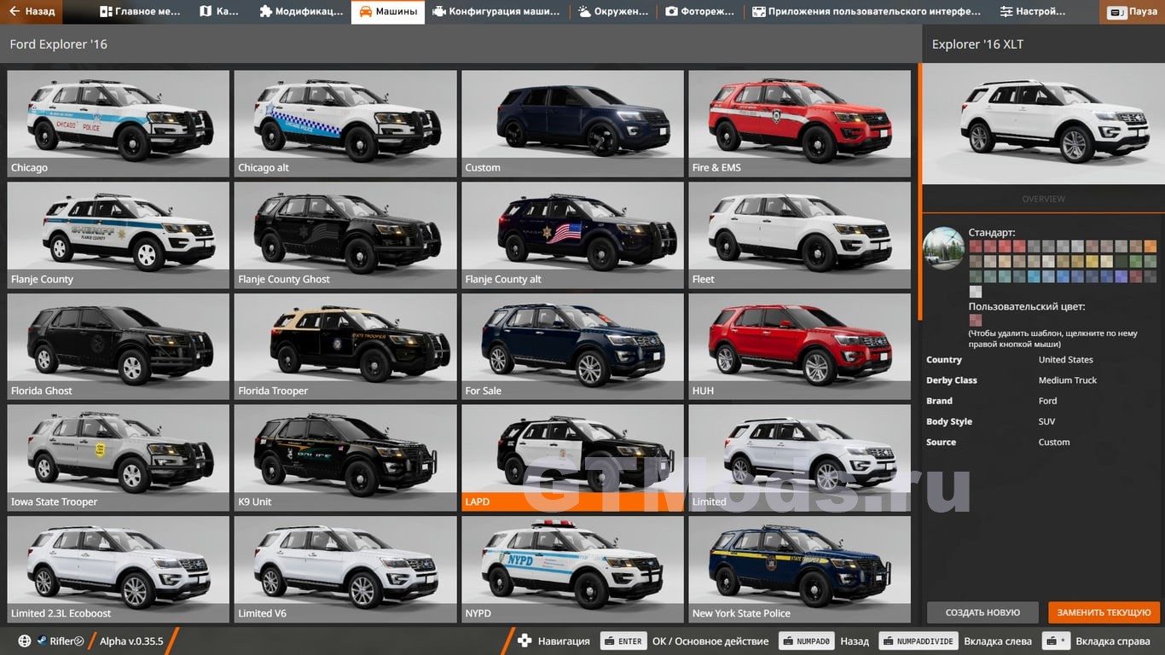Select the saved Пользовательский цвет swatch

[x=976, y=321]
